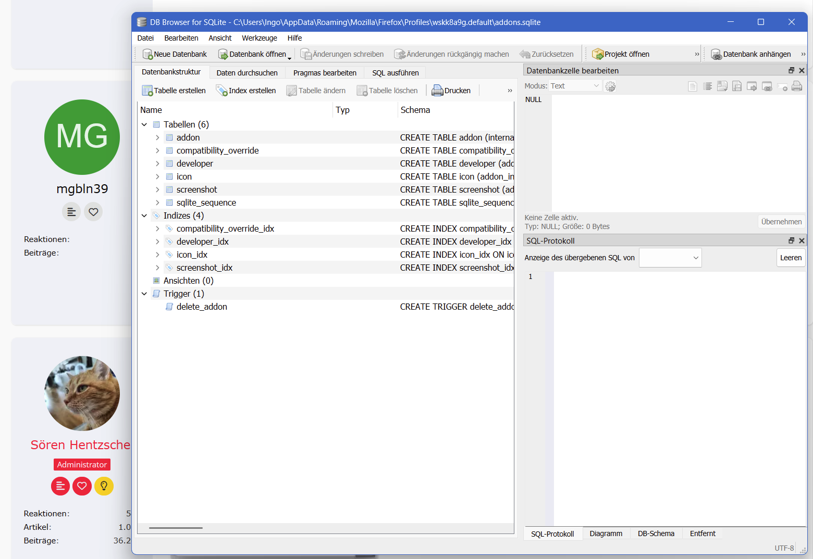Open the SQL source selection dropdown
This screenshot has height=559, width=813.
click(x=670, y=258)
